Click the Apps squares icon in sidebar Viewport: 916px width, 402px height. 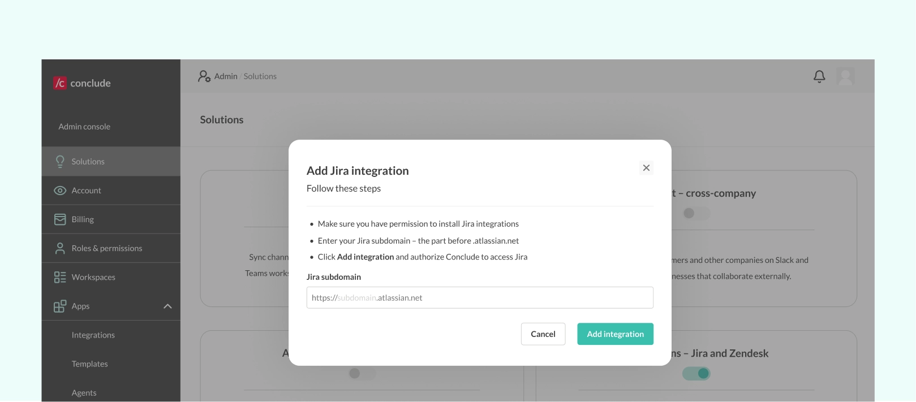[60, 306]
